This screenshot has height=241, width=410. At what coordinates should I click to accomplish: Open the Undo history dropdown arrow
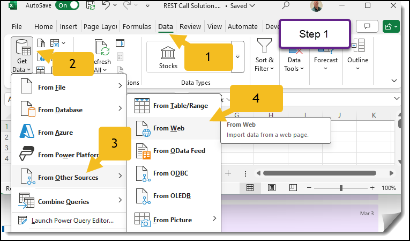pos(115,5)
